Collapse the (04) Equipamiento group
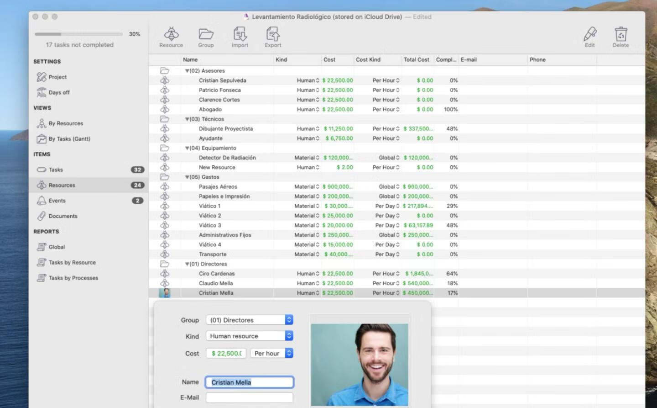The image size is (657, 408). (x=187, y=148)
